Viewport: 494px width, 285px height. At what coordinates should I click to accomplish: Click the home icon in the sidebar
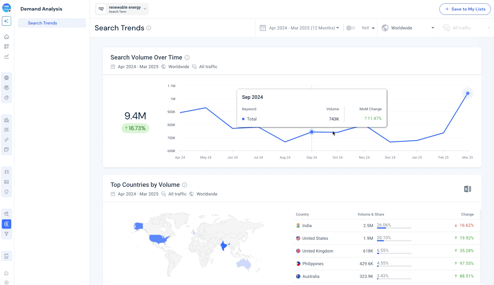pos(7,37)
